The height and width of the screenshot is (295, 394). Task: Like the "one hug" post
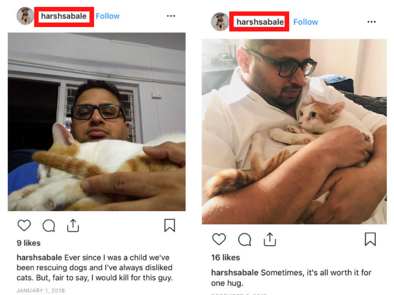pos(219,239)
